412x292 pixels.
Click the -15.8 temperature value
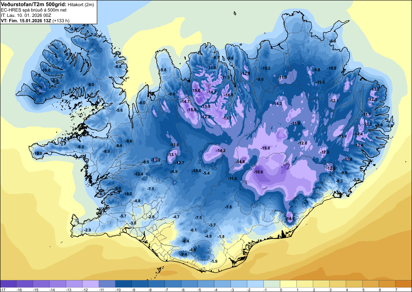[x=192, y=110]
